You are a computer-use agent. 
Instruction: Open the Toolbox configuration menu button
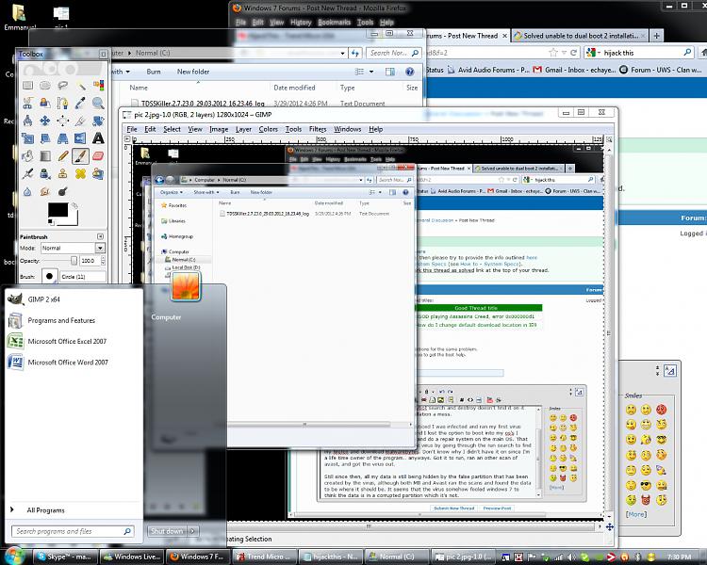(104, 54)
